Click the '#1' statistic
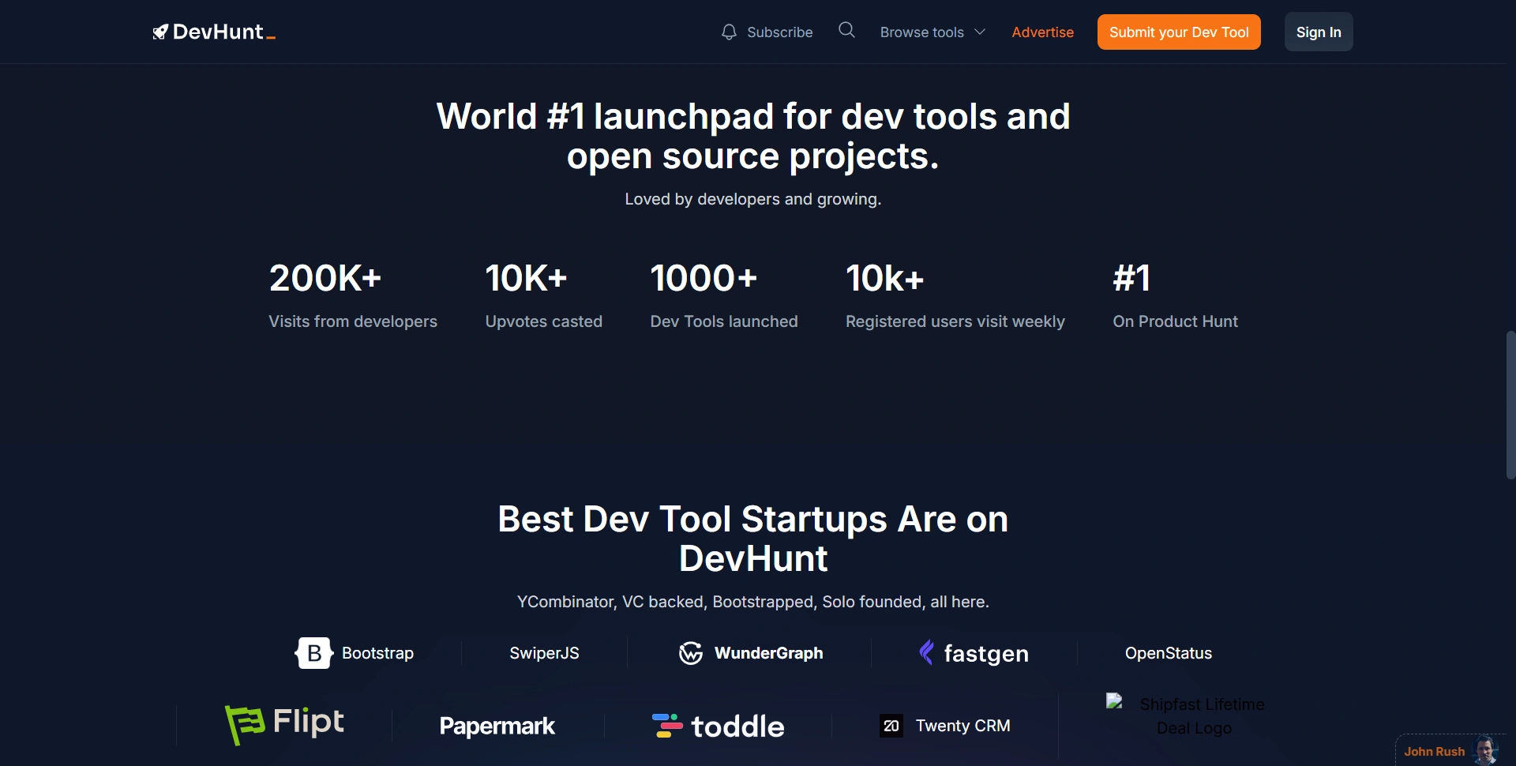 pyautogui.click(x=1131, y=278)
